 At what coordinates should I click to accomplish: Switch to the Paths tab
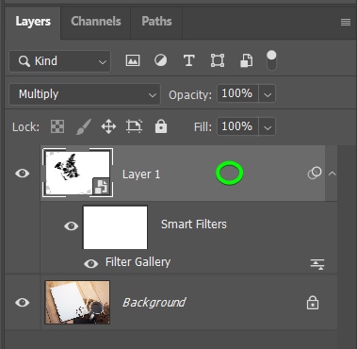pos(156,22)
